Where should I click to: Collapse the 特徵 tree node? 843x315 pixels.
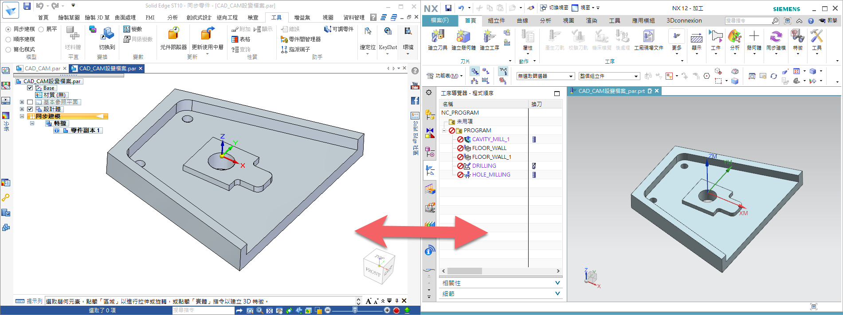point(32,123)
